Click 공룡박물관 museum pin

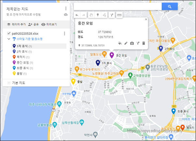pos(55,125)
